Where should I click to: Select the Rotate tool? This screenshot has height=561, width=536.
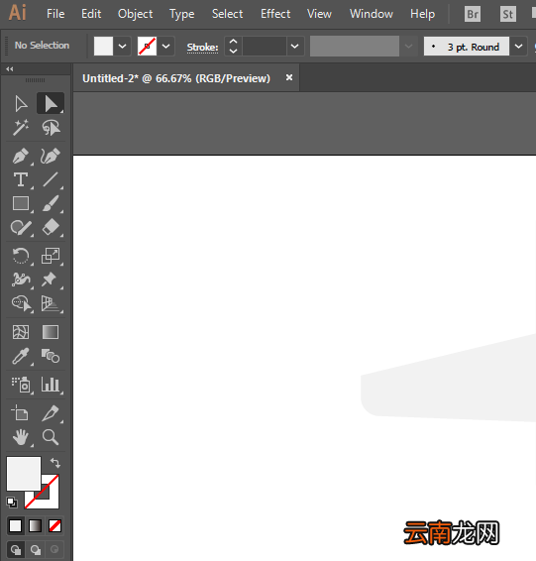pyautogui.click(x=21, y=256)
